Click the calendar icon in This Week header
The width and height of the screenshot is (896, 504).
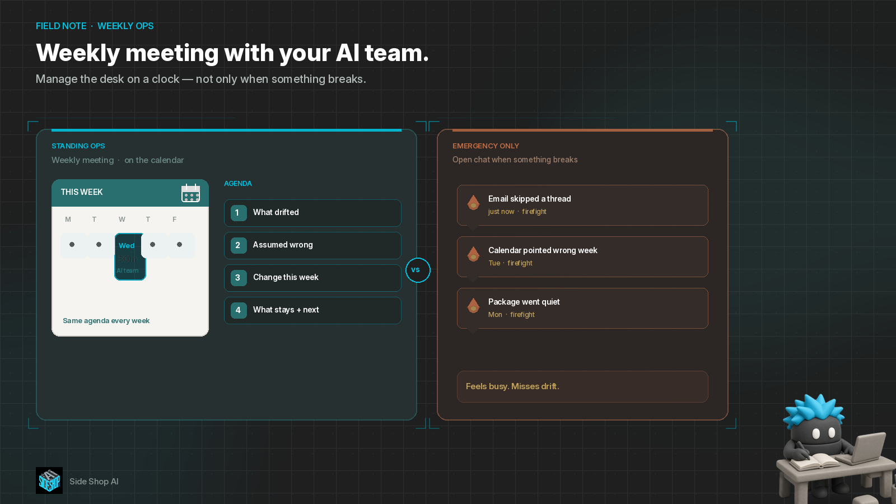[x=190, y=193]
